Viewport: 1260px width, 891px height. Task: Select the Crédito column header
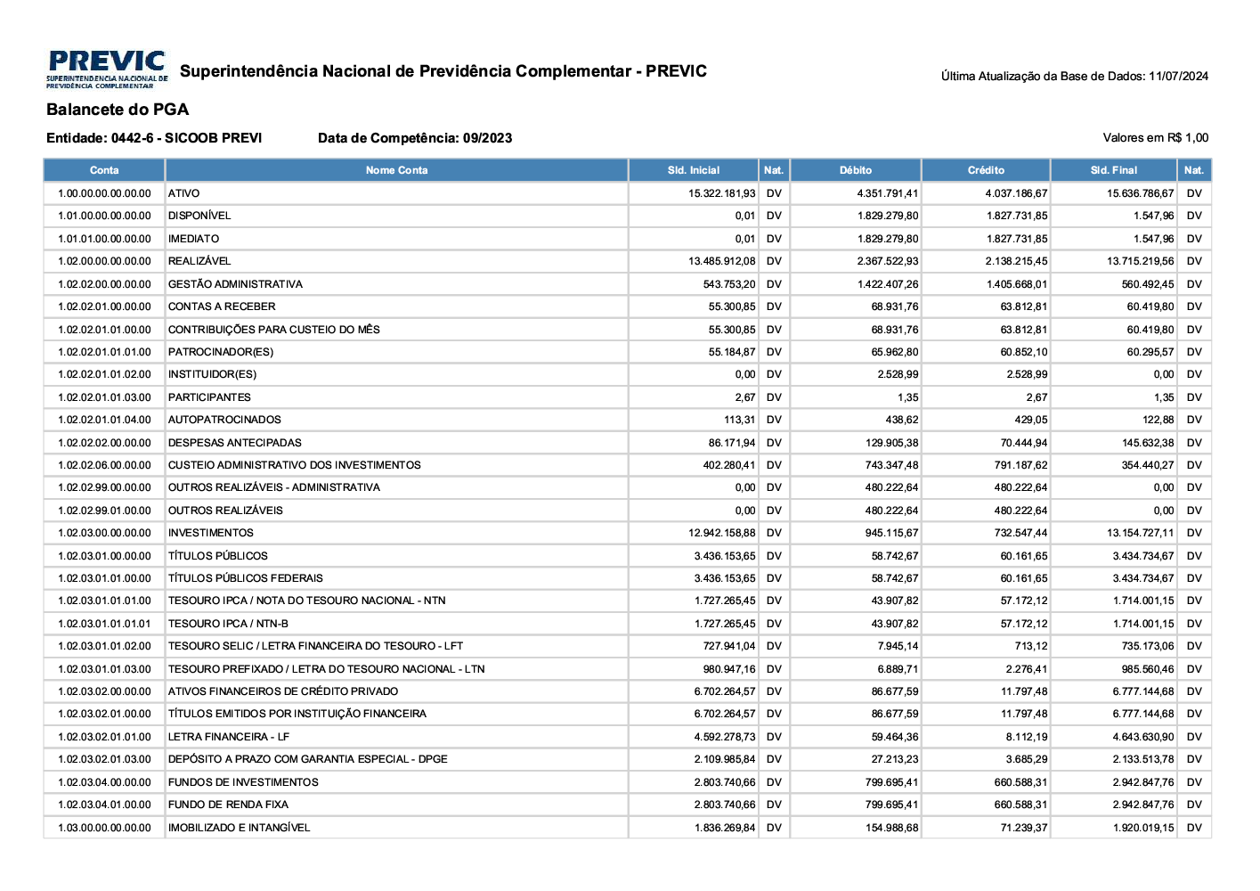pos(986,170)
